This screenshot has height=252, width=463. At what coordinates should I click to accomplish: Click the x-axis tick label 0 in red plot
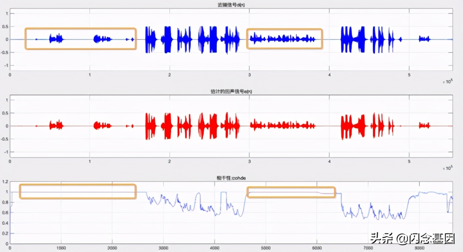pyautogui.click(x=10, y=162)
